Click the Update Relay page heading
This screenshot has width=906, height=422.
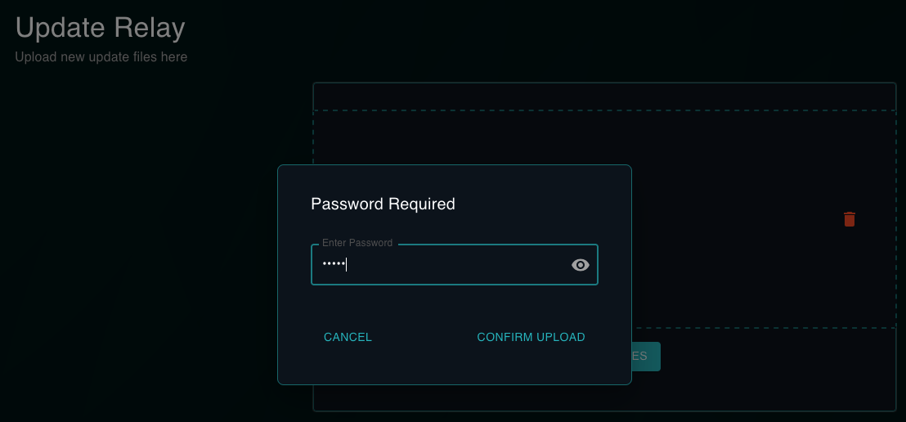coord(101,29)
